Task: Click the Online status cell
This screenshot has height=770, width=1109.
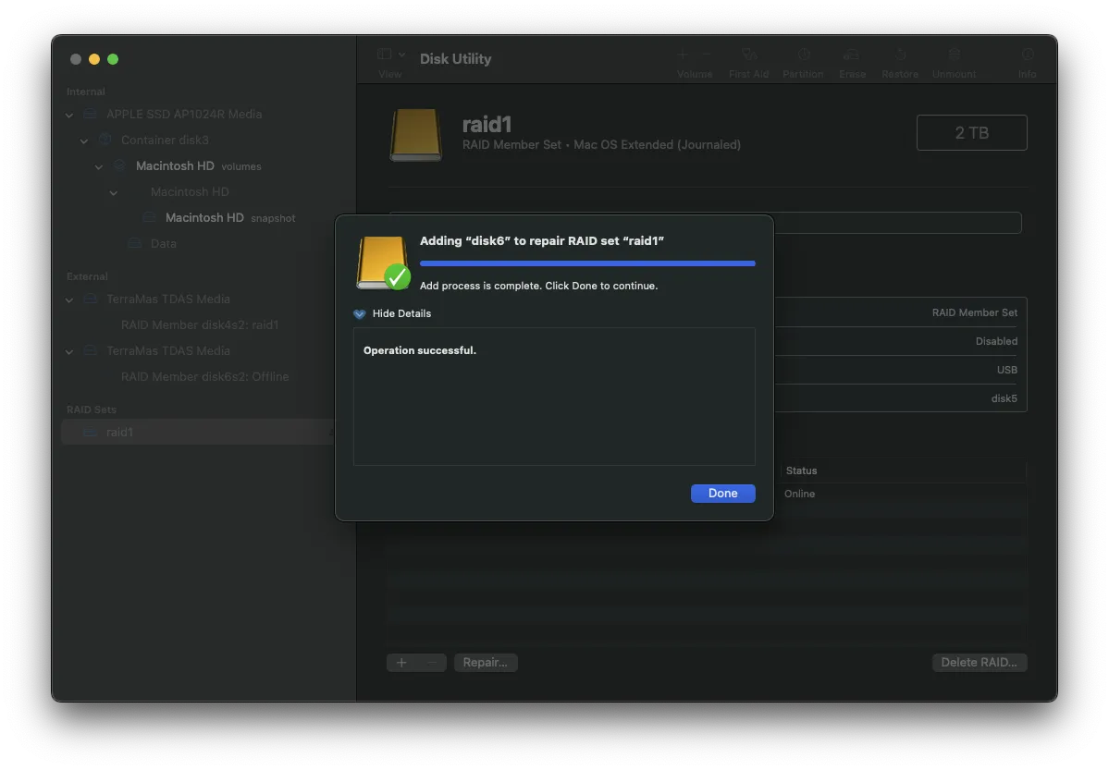Action: tap(799, 494)
